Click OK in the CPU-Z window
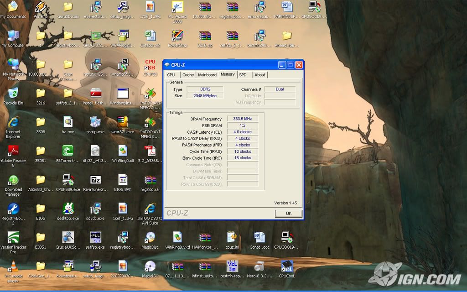Screen dimensions: 467x292 click(289, 214)
